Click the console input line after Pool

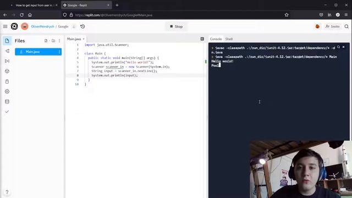pyautogui.click(x=220, y=65)
